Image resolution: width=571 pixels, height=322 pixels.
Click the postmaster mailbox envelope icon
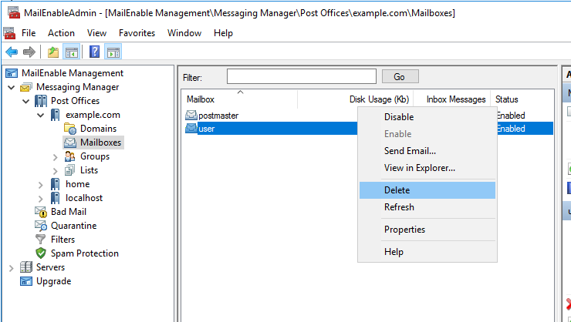(x=191, y=116)
